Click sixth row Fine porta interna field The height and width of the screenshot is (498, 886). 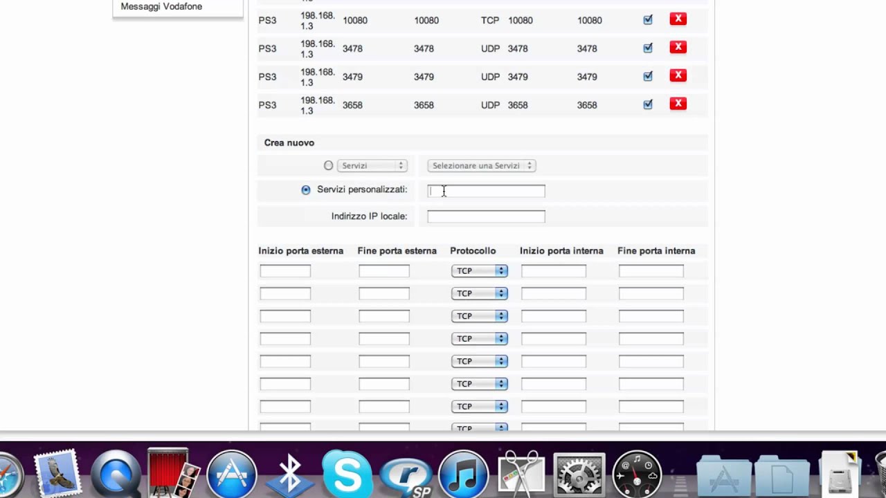[651, 384]
